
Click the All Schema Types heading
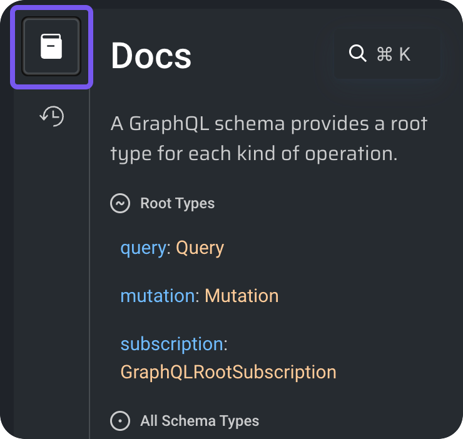click(200, 421)
